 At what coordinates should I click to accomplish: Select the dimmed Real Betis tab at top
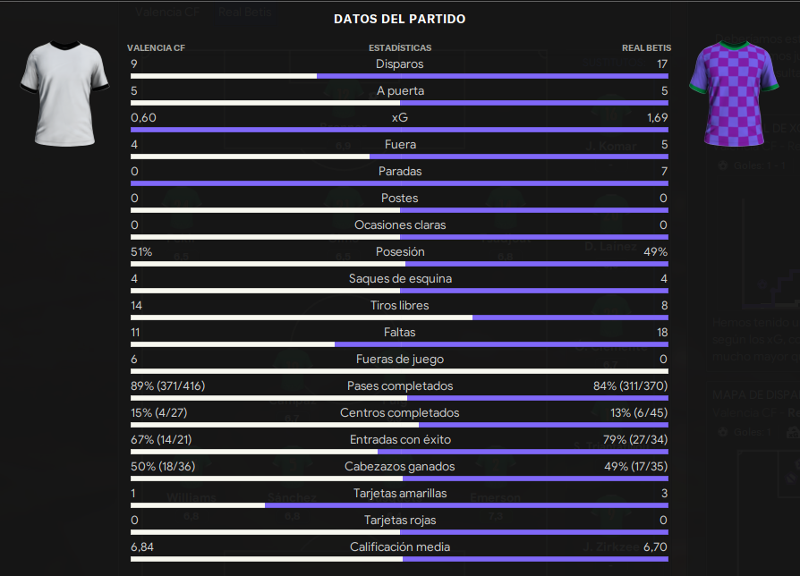pos(245,12)
